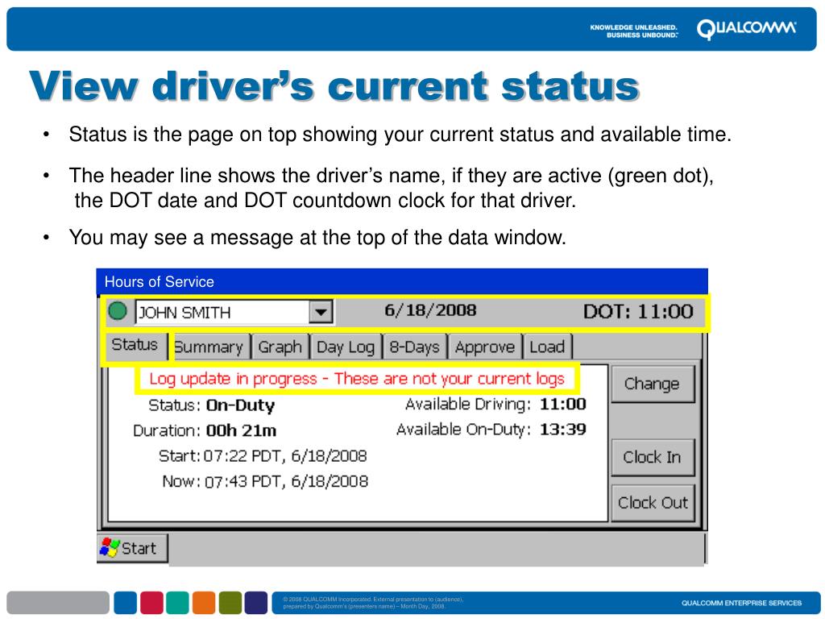The width and height of the screenshot is (825, 619).
Task: Click the Windows flag icon on Start
Action: [110, 548]
